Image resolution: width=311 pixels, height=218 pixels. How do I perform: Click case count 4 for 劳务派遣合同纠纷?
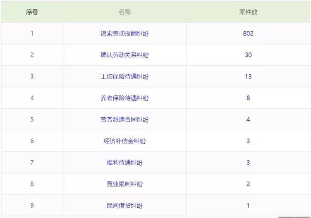(248, 119)
